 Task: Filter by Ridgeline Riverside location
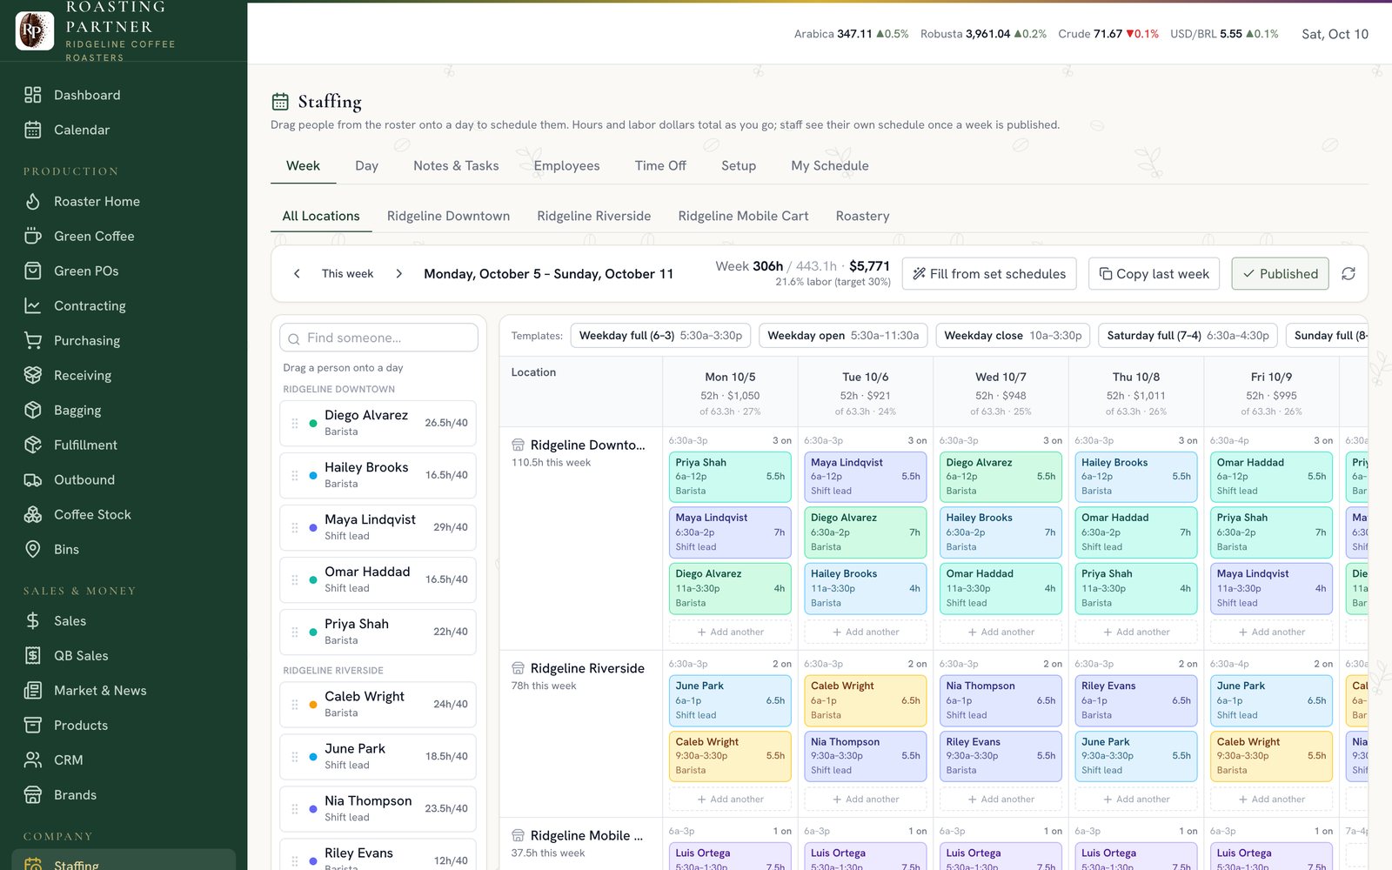594,216
